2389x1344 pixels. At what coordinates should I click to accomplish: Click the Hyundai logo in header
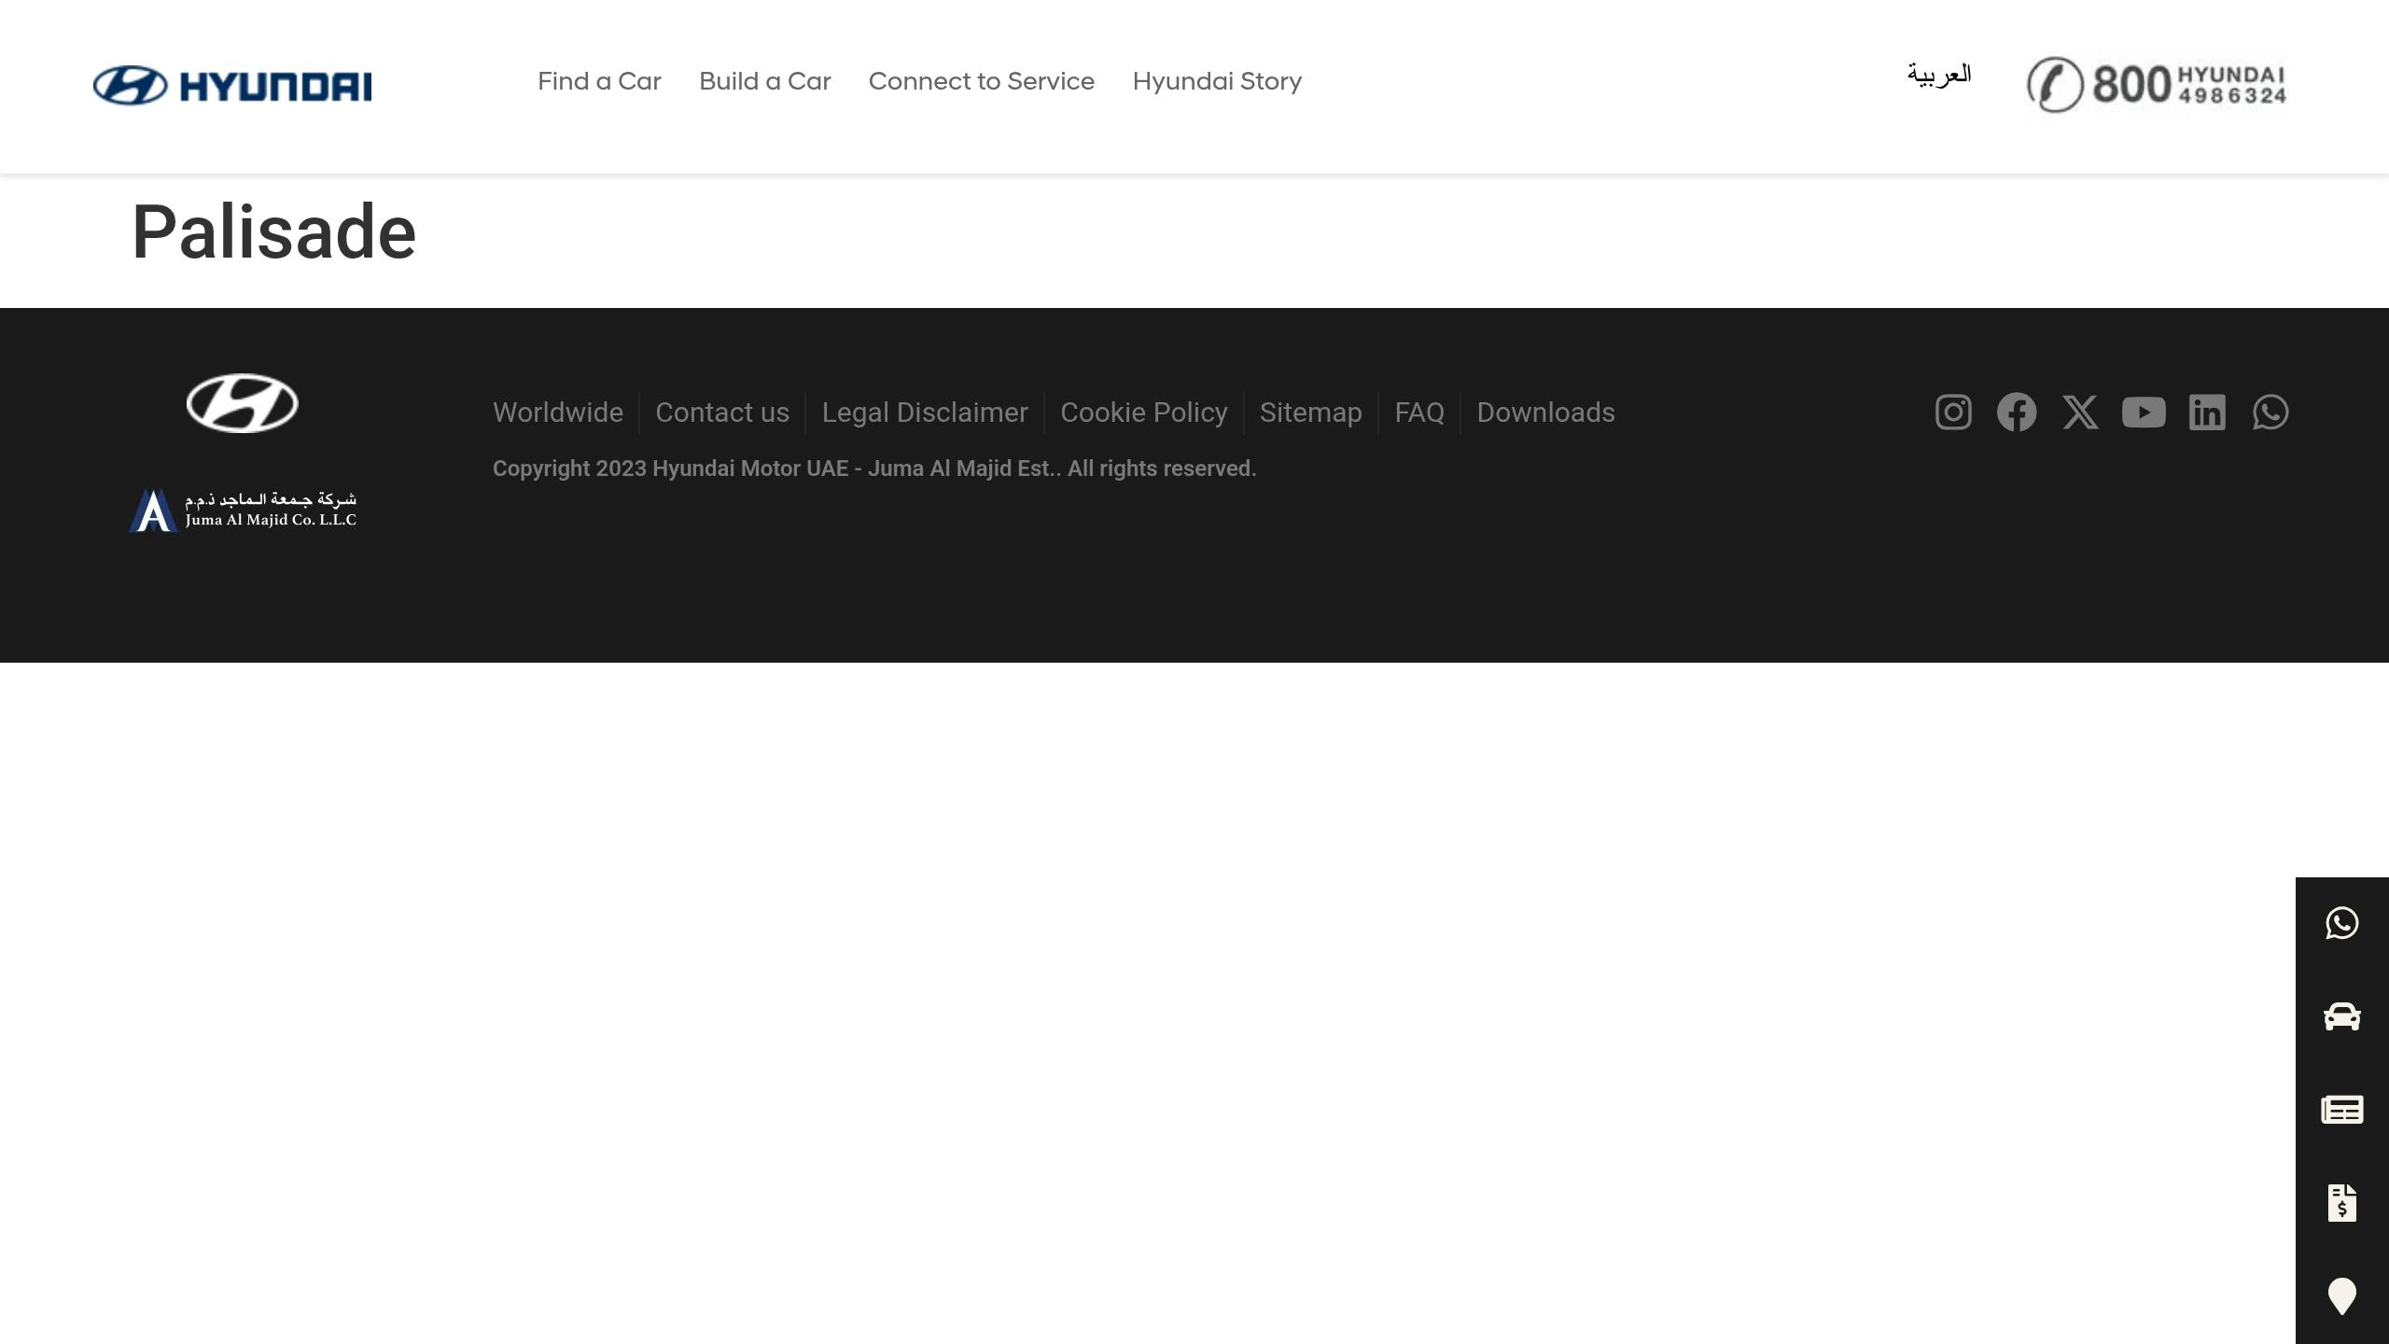(x=232, y=86)
